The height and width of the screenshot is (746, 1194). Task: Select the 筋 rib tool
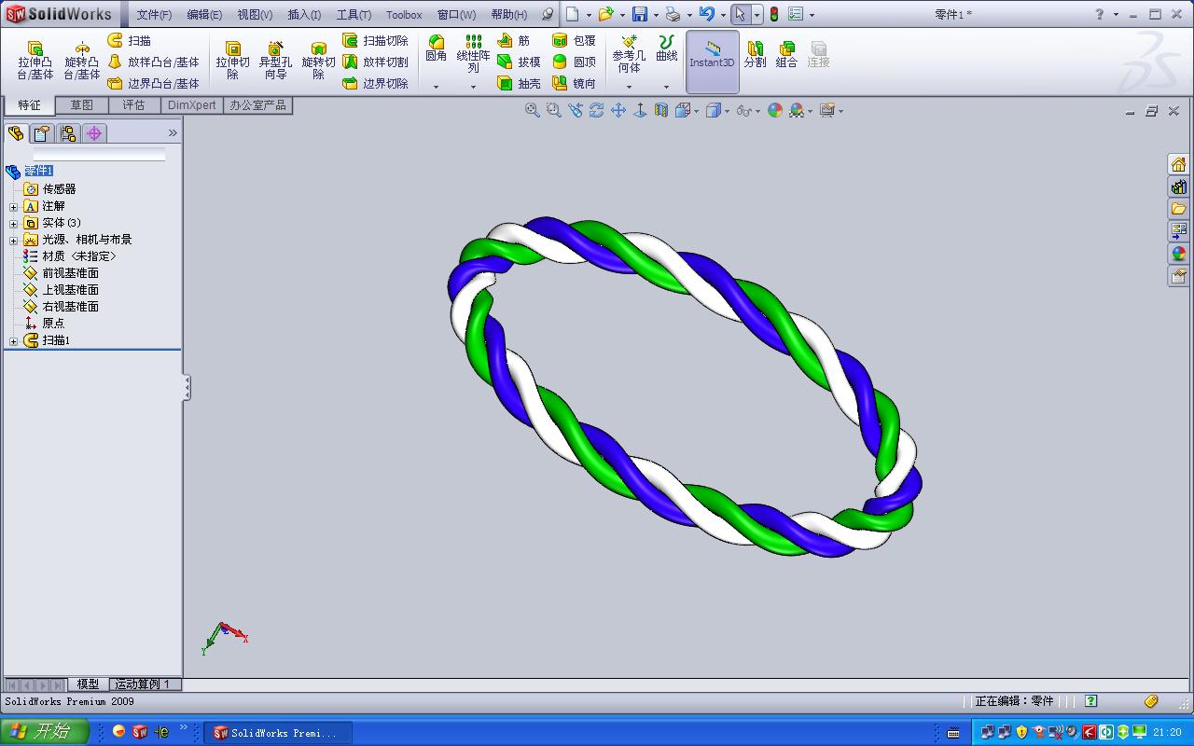click(x=514, y=41)
